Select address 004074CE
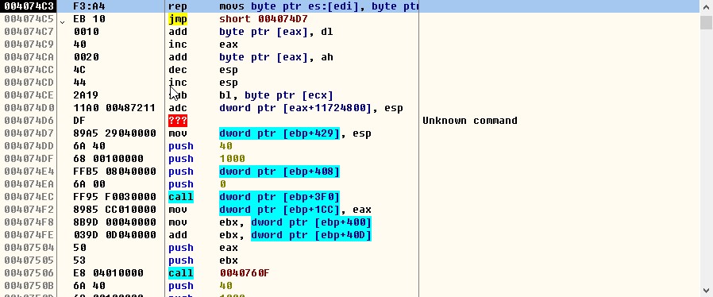The width and height of the screenshot is (713, 297). (29, 95)
